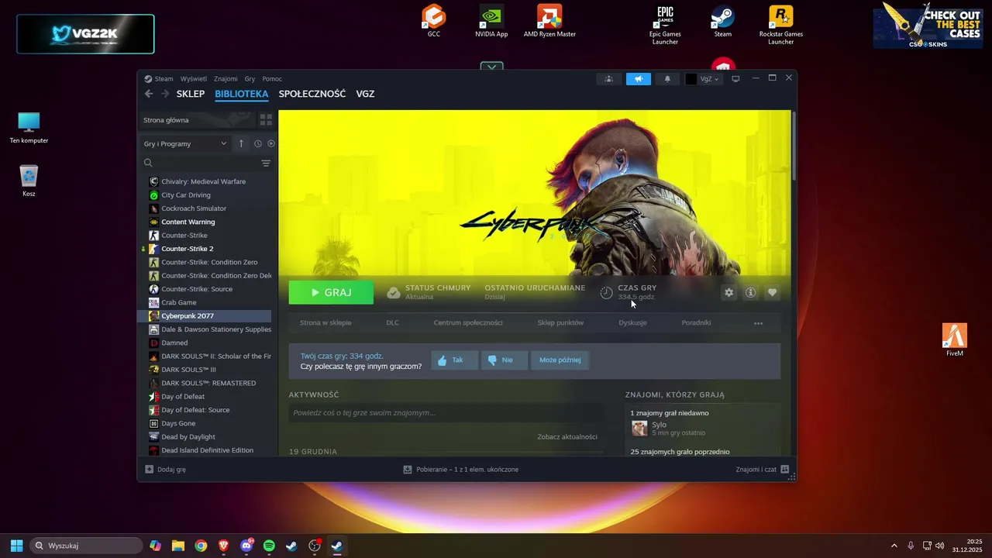Open Epic Games Launcher desktop icon
Image resolution: width=992 pixels, height=558 pixels.
665,25
